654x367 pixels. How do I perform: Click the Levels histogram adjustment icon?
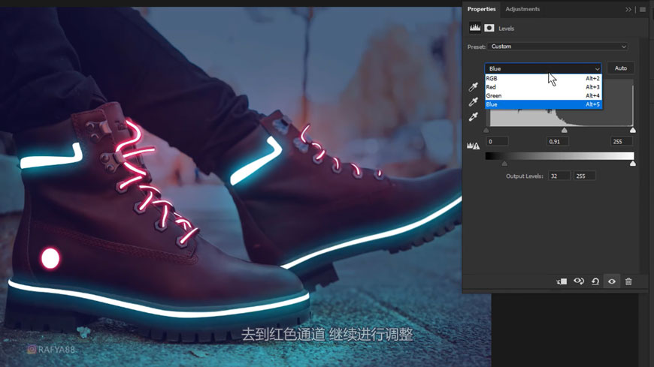474,28
